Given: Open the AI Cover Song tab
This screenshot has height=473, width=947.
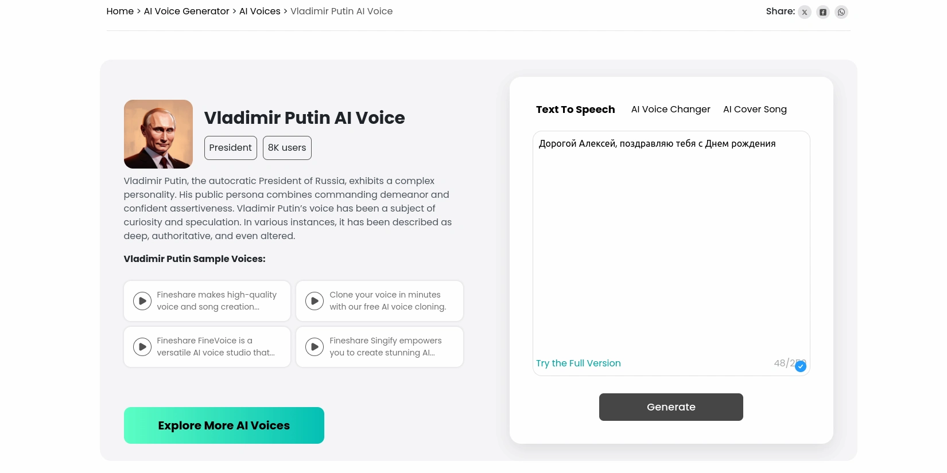Looking at the screenshot, I should point(755,109).
